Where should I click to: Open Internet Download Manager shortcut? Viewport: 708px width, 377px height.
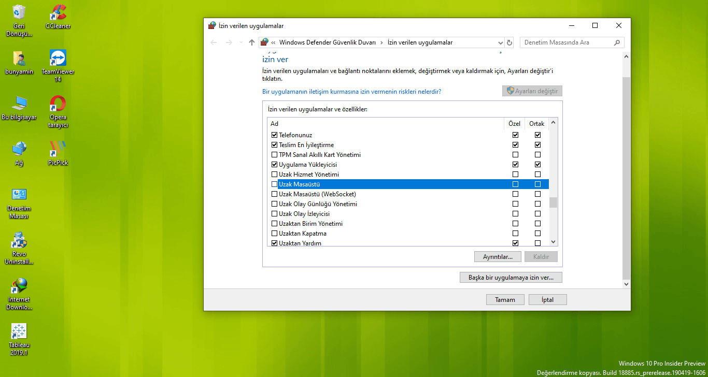19,294
